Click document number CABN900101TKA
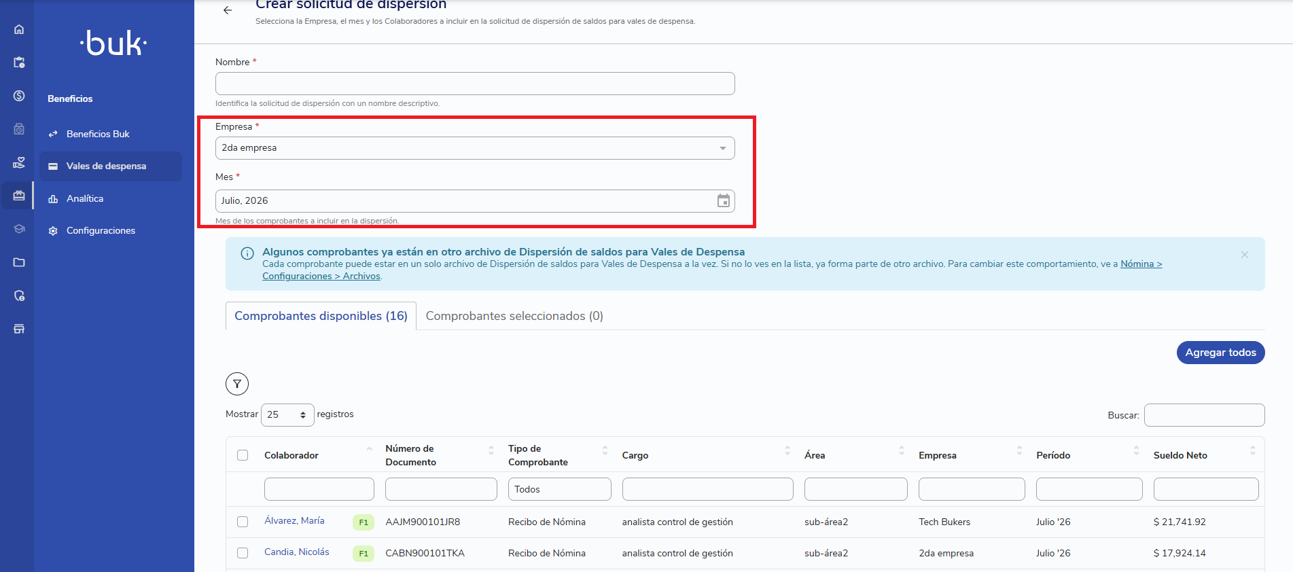Image resolution: width=1293 pixels, height=572 pixels. [425, 553]
